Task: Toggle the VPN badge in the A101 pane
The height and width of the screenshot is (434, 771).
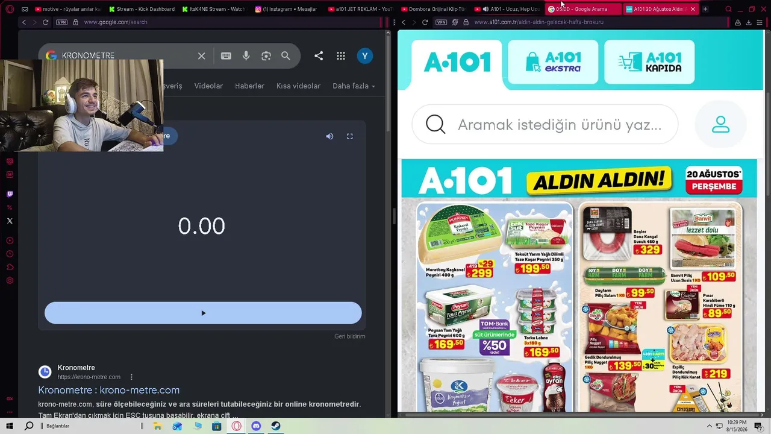Action: tap(442, 22)
